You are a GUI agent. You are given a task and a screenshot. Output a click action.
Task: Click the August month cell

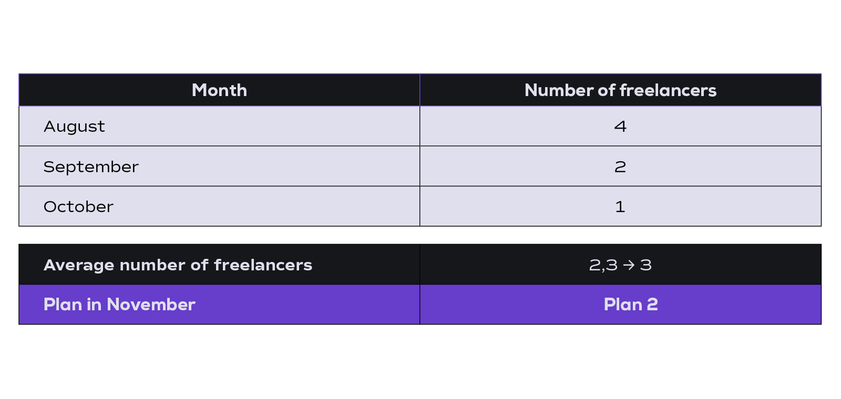(x=219, y=126)
